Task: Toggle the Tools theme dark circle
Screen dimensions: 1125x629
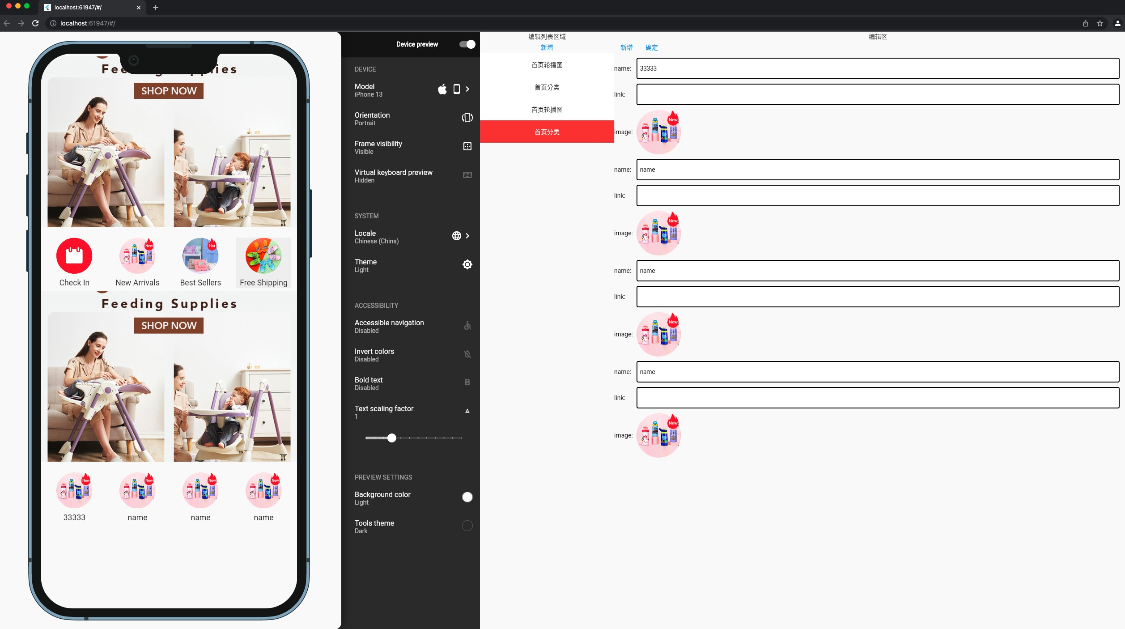Action: (x=467, y=526)
